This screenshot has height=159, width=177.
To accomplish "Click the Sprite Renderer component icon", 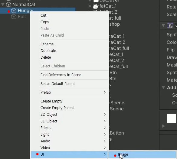I will click(170, 25).
